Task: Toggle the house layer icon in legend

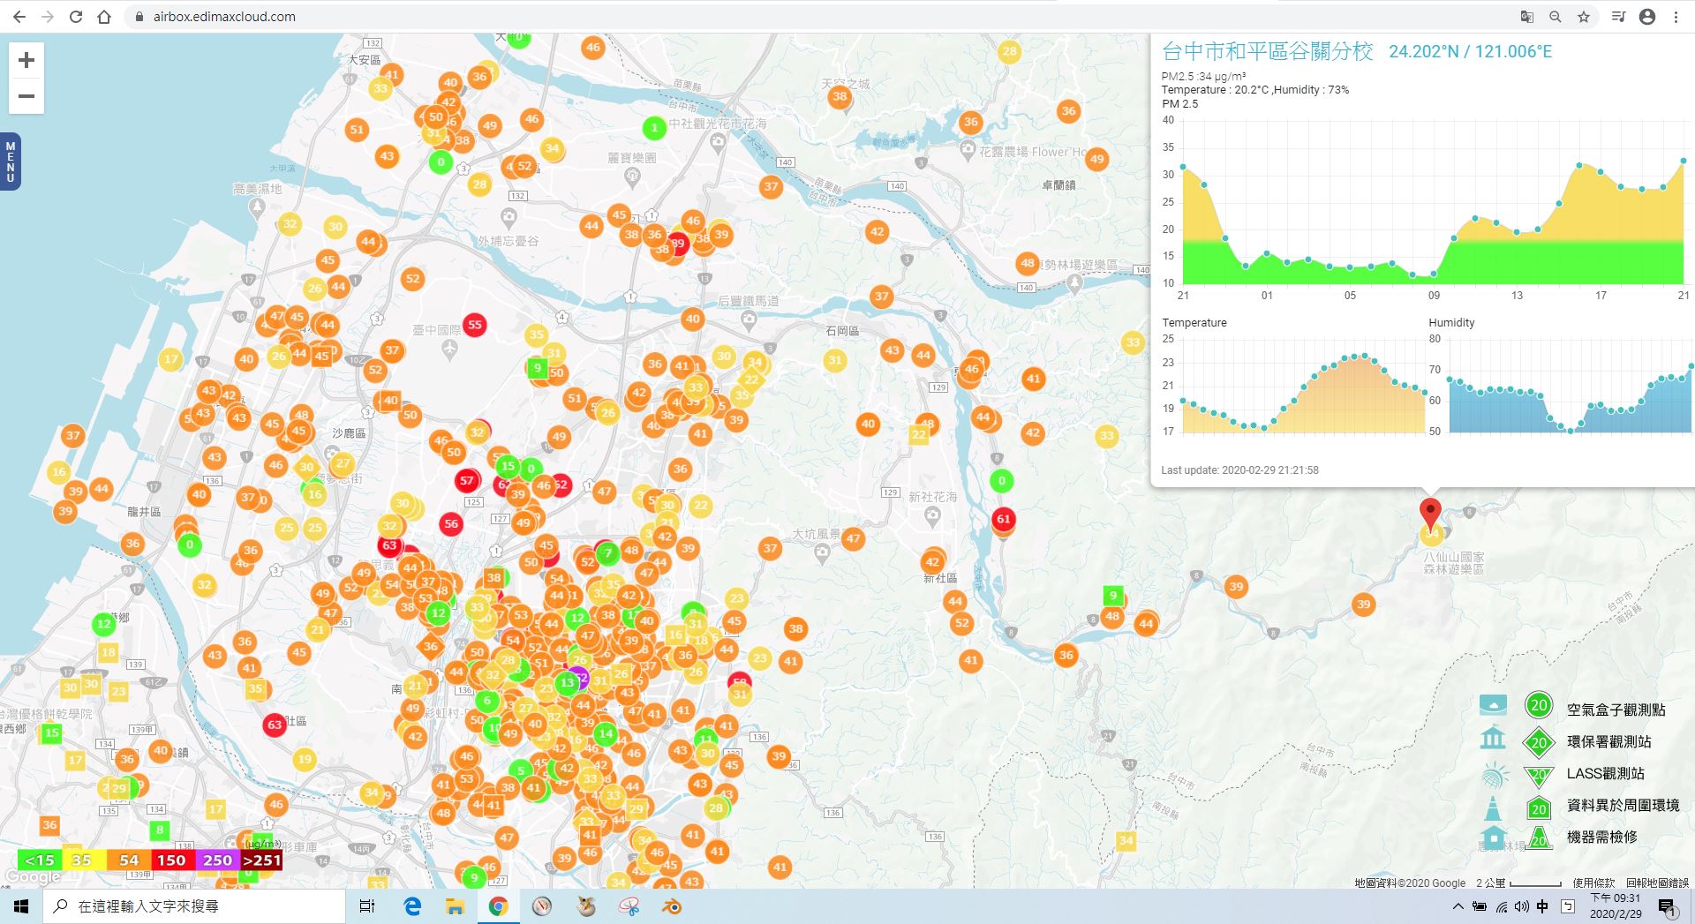Action: [x=1493, y=838]
